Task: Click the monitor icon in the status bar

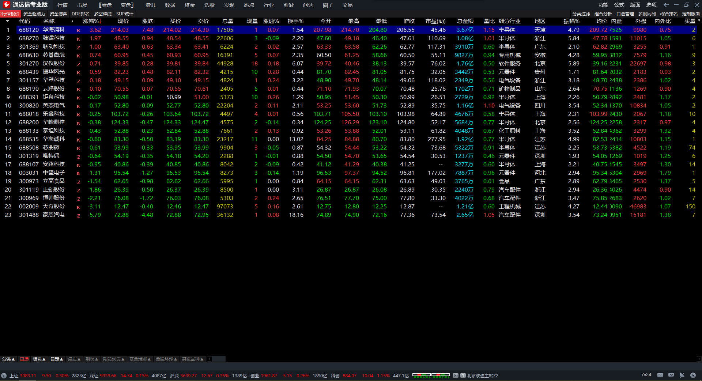Action: (x=671, y=375)
